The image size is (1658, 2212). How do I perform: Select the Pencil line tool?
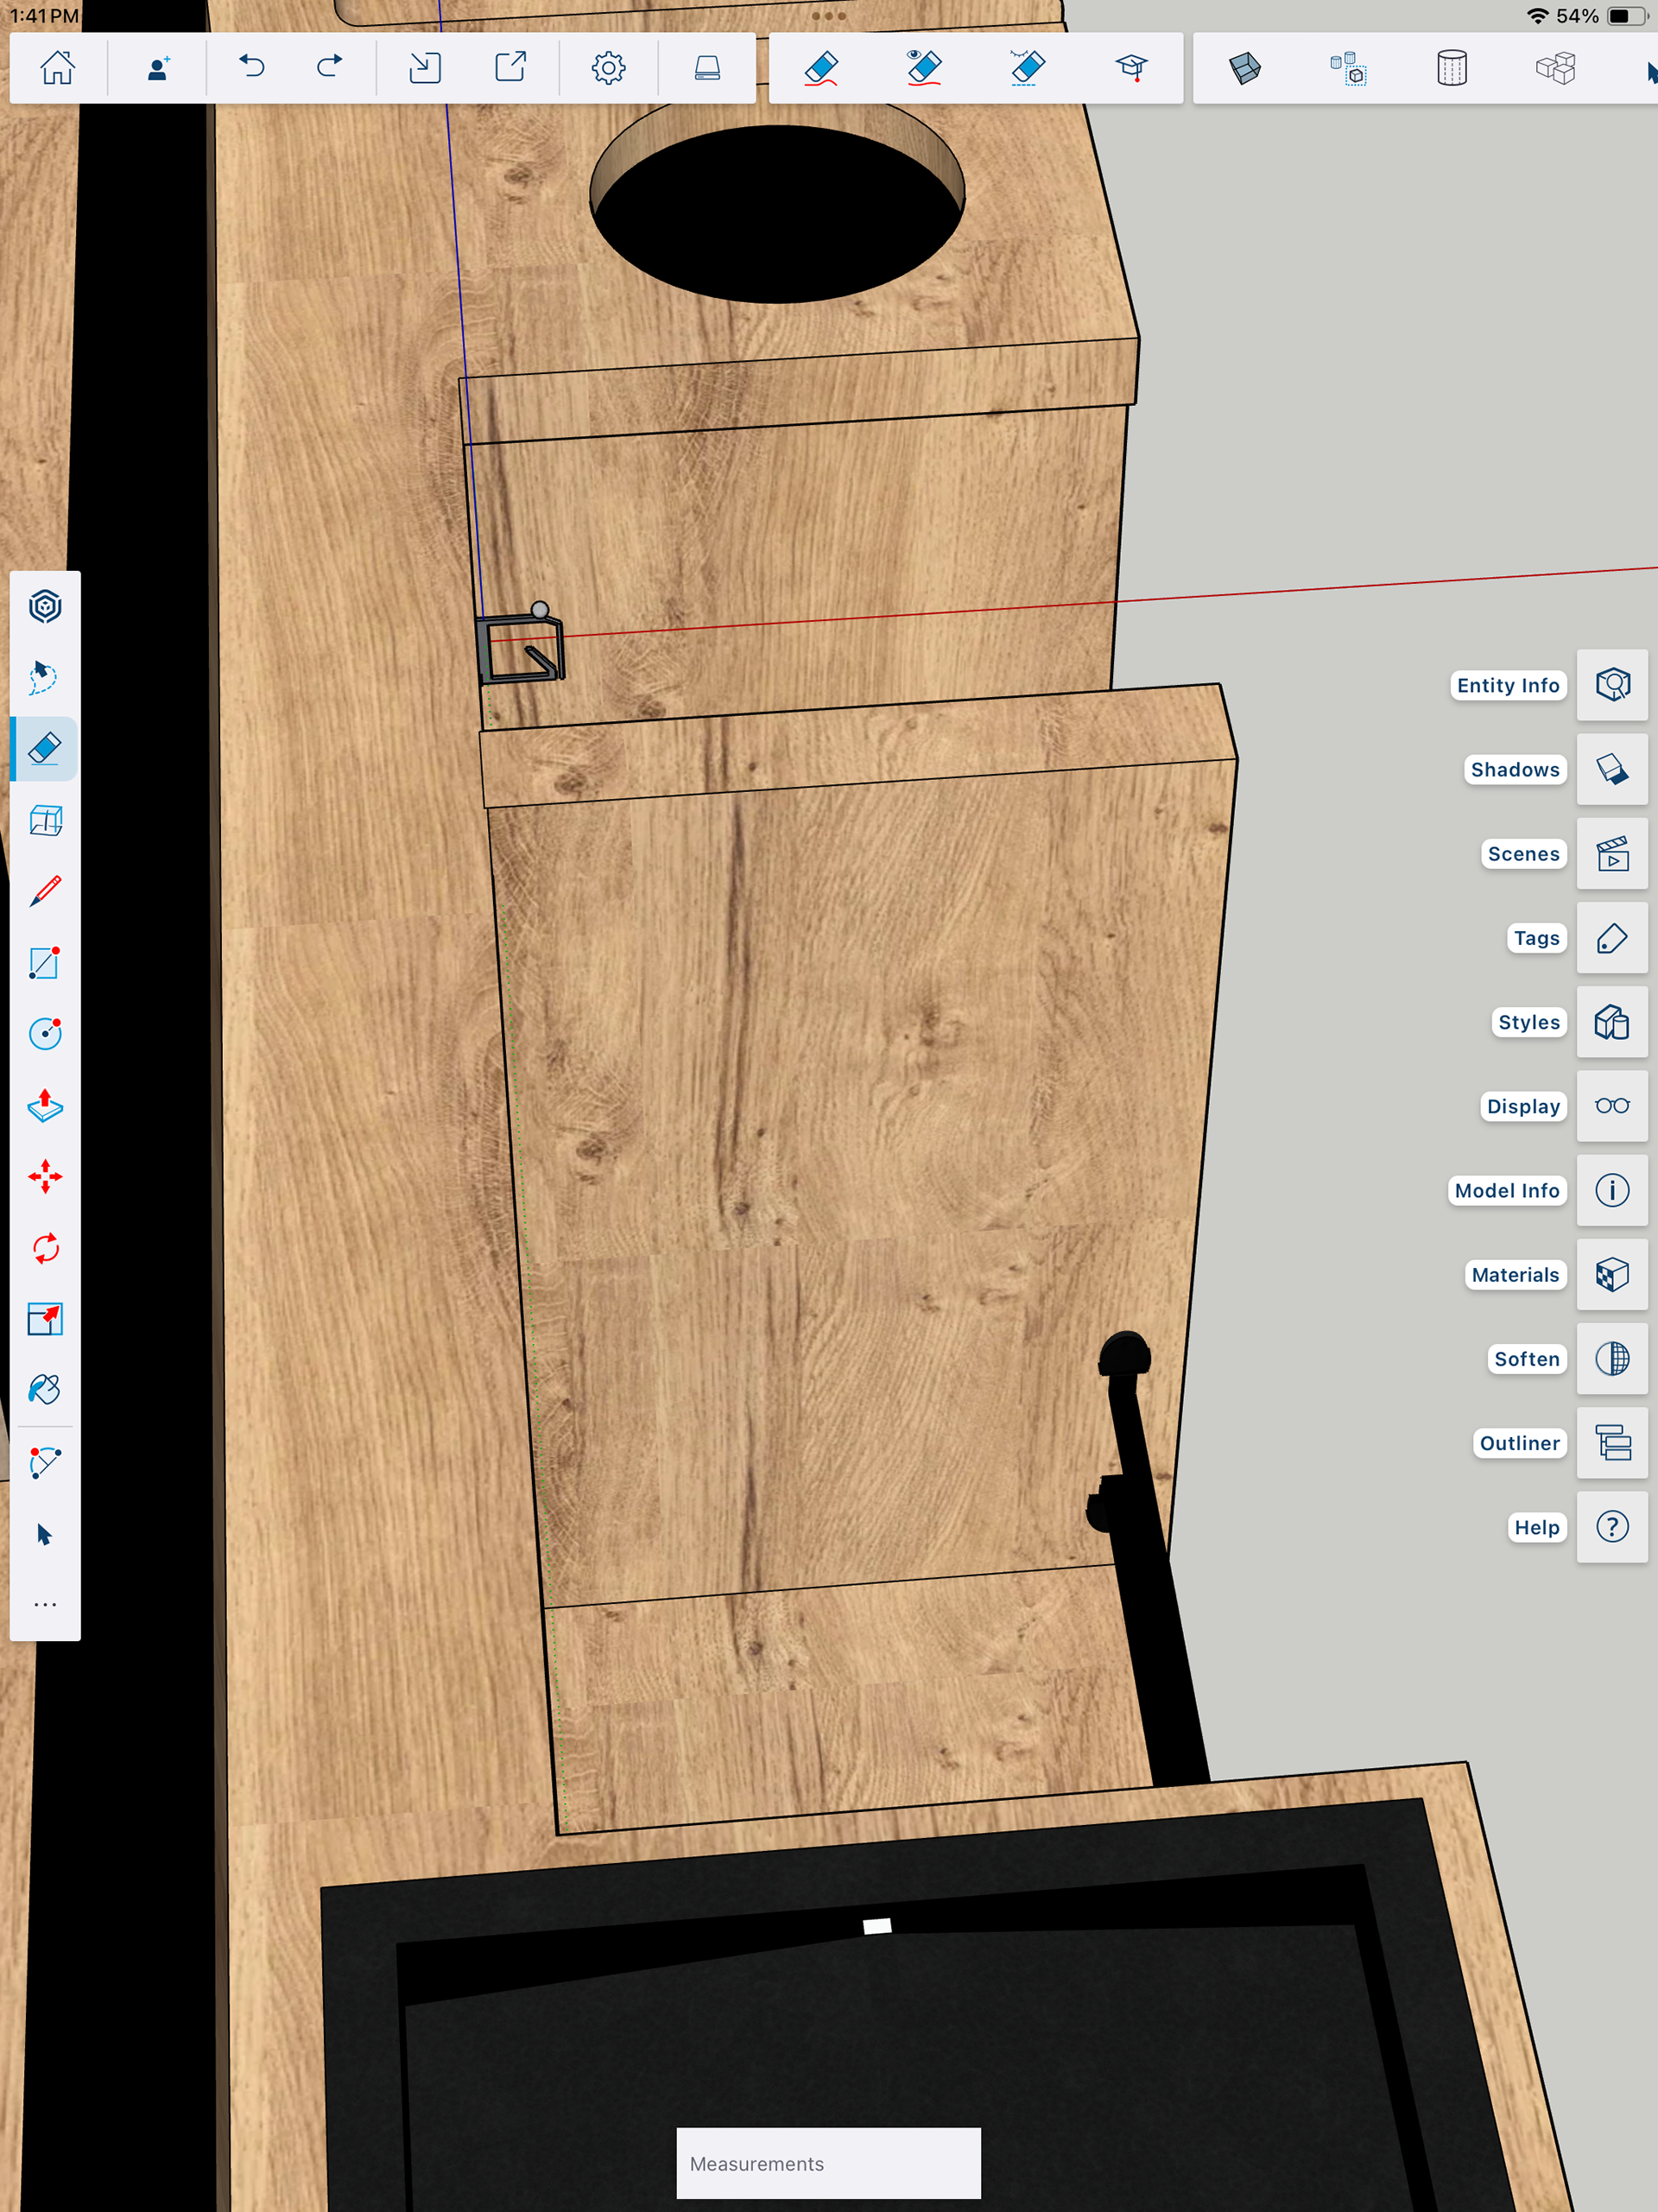pos(45,891)
